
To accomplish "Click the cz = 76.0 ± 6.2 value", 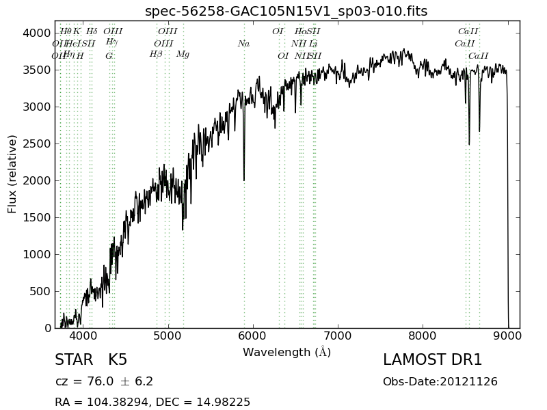I will coord(105,381).
